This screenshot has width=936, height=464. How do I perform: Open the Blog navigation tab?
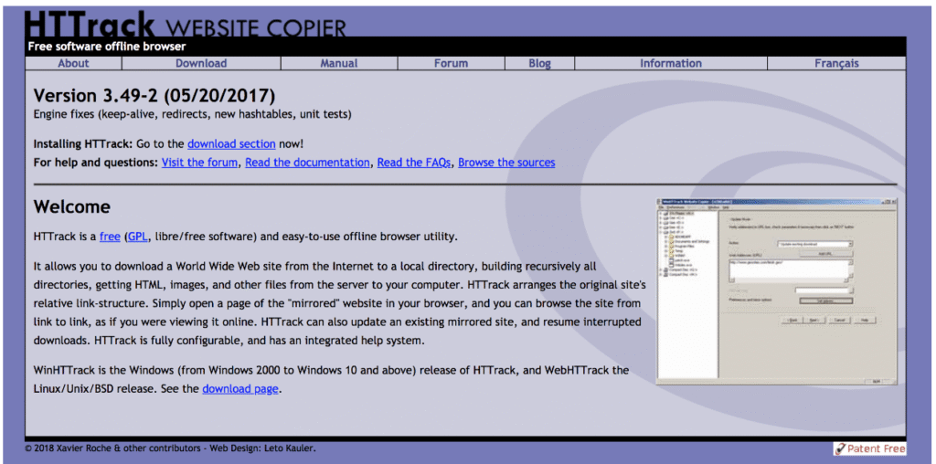click(540, 63)
